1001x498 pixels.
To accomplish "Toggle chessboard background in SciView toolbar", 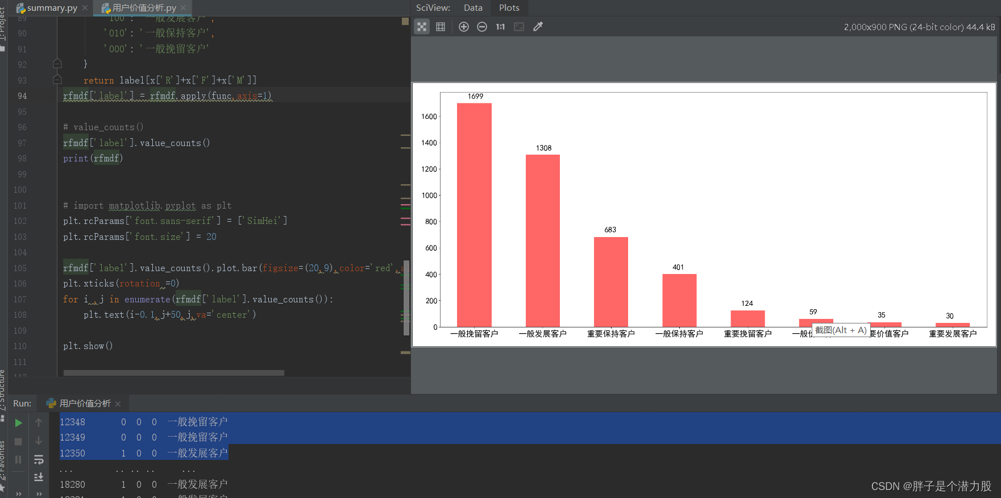I will point(422,27).
